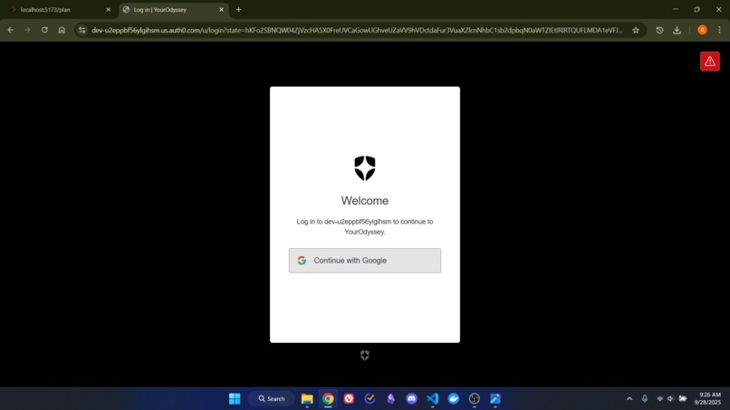Switch to the localhost:5173/plan tab

point(60,9)
